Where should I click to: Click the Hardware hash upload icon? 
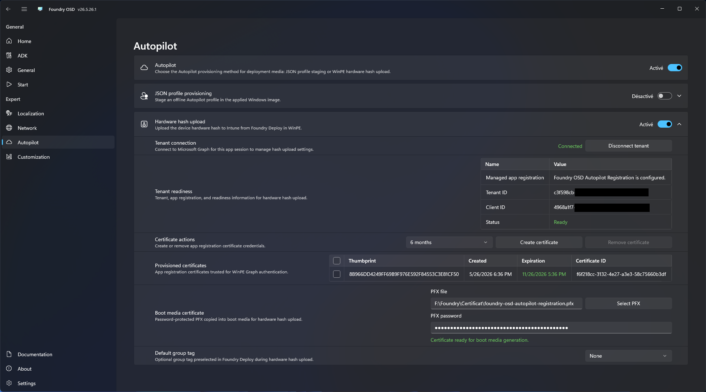coord(144,124)
